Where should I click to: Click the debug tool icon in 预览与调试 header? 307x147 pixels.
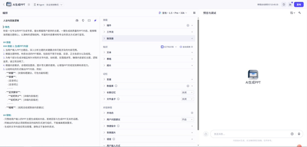[x=300, y=13]
